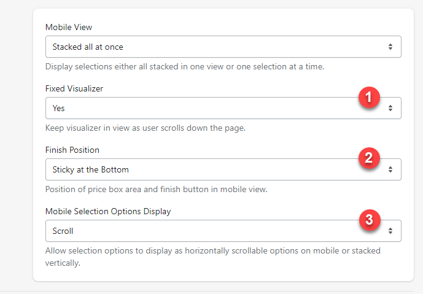
Task: Click the Mobile View select arrows icon
Action: [390, 47]
